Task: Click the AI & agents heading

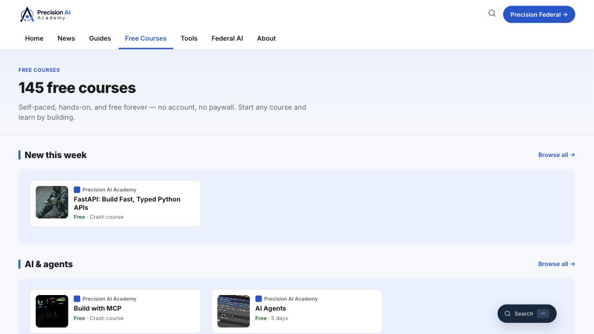Action: click(x=48, y=264)
